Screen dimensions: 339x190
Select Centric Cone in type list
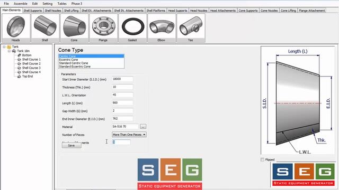[x=91, y=56]
